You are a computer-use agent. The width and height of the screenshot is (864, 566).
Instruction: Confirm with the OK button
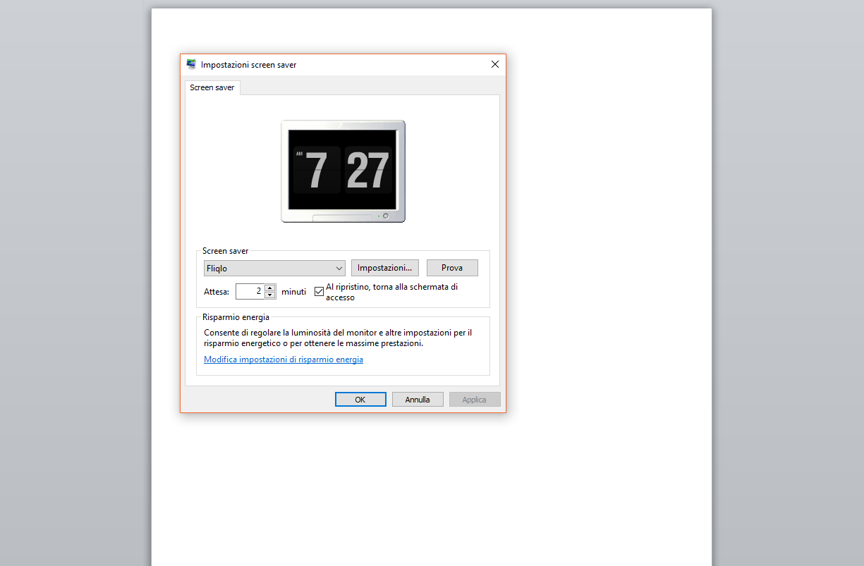pos(360,400)
